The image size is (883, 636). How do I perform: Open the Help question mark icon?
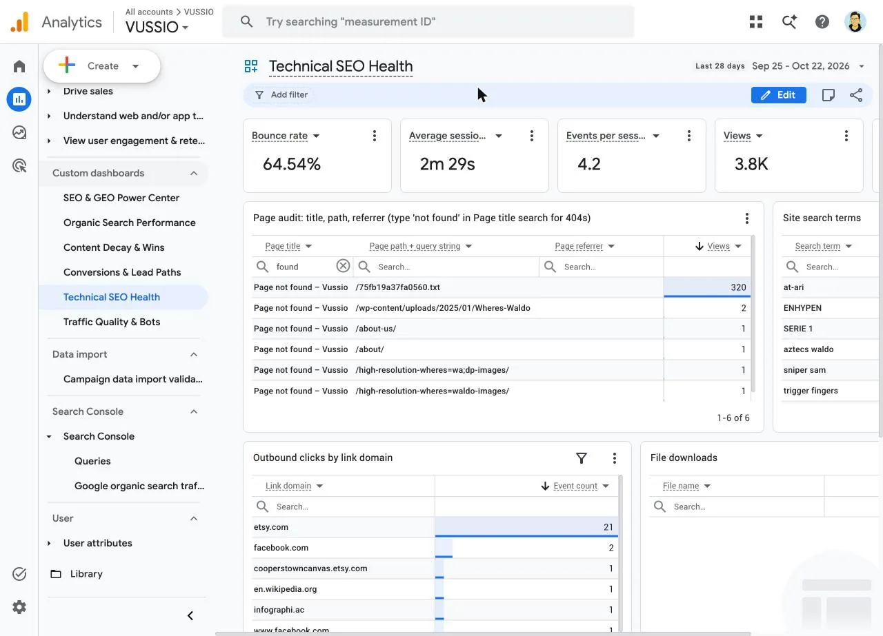click(x=822, y=21)
